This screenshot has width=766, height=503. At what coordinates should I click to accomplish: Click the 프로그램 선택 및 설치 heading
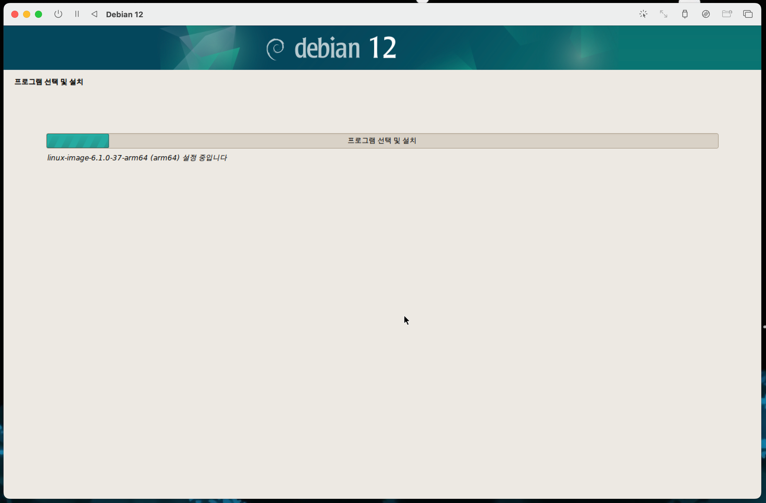49,82
